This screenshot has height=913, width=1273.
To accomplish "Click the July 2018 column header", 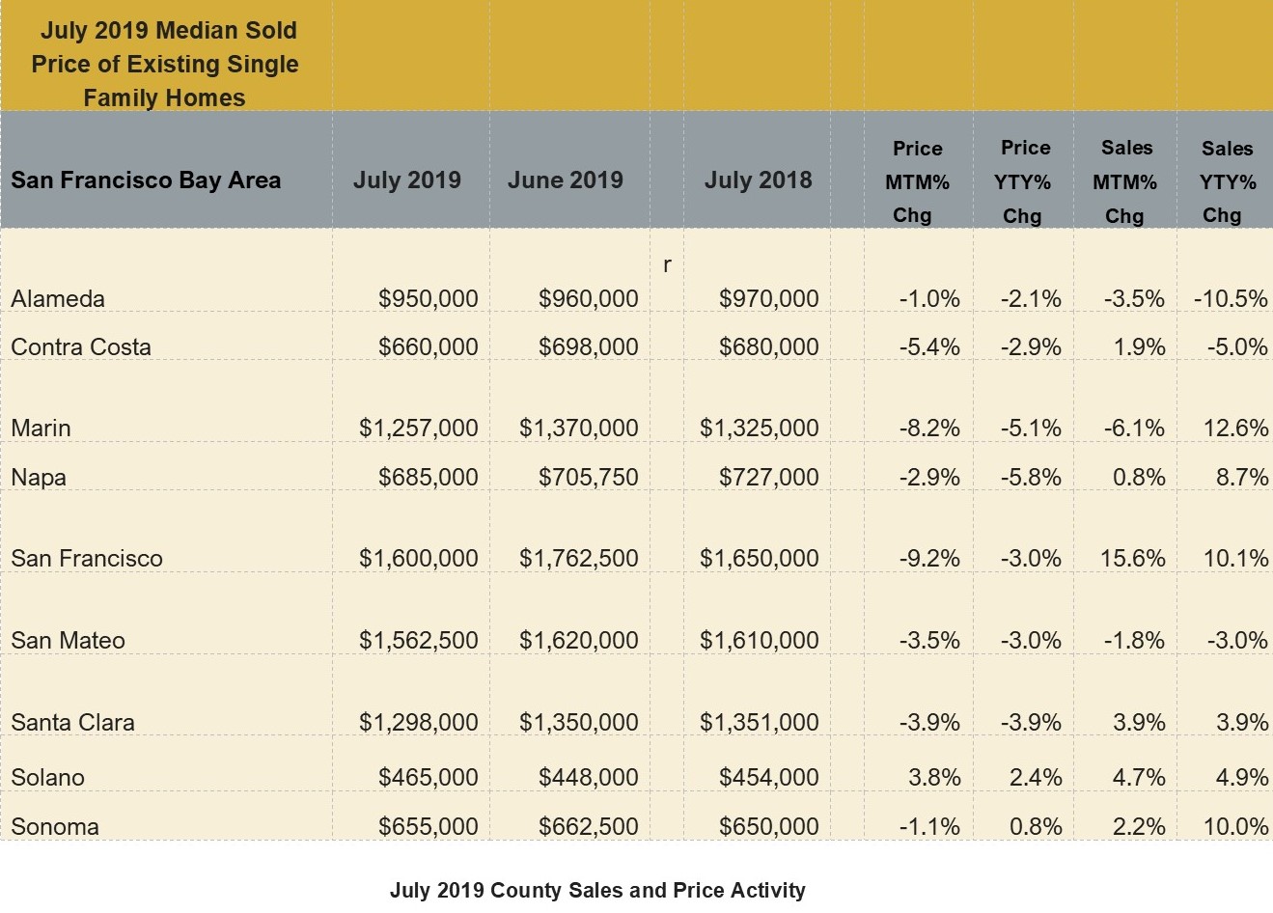I will coord(758,180).
